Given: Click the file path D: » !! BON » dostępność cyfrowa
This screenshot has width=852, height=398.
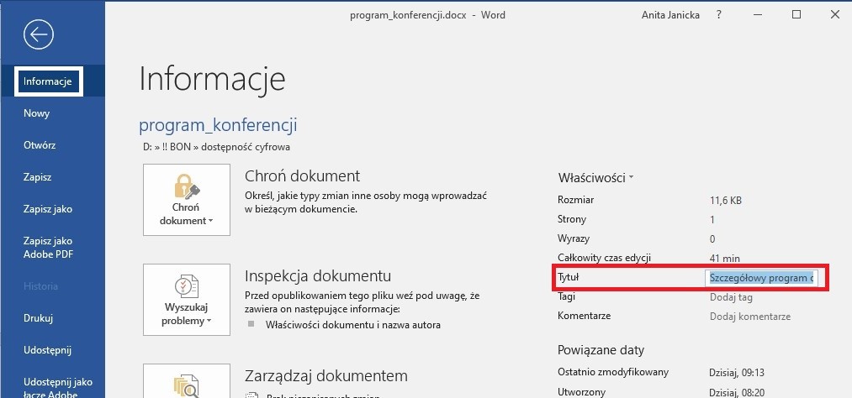Looking at the screenshot, I should pos(214,147).
